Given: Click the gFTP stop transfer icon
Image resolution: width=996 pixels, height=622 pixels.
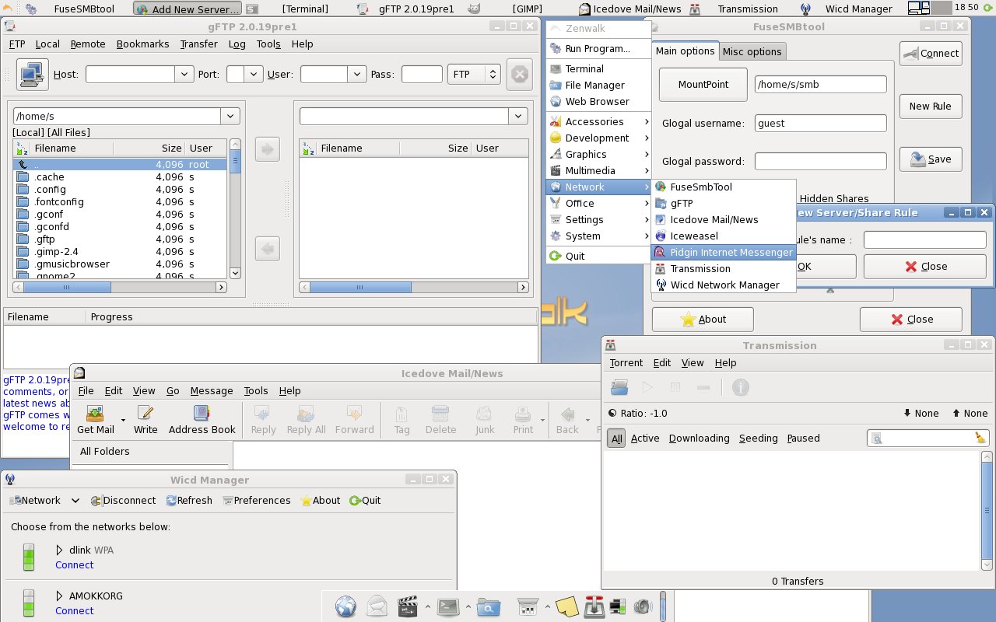Looking at the screenshot, I should (520, 75).
